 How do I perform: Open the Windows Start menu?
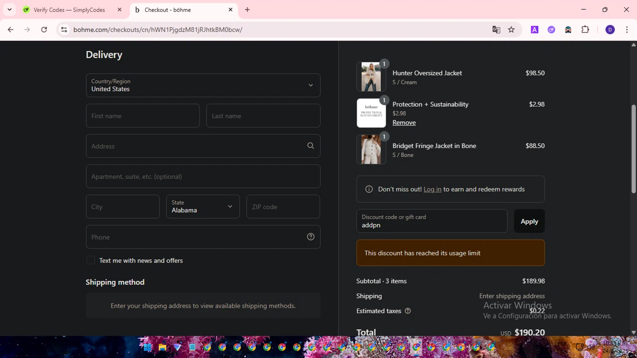(147, 347)
